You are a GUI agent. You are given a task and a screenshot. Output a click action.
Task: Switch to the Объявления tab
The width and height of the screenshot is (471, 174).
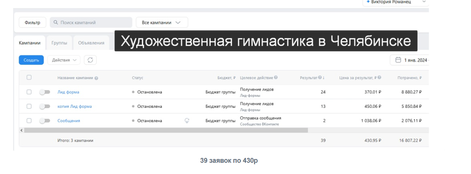[91, 43]
